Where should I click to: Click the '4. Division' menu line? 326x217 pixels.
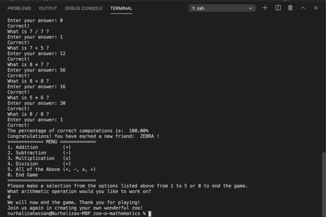tap(39, 164)
